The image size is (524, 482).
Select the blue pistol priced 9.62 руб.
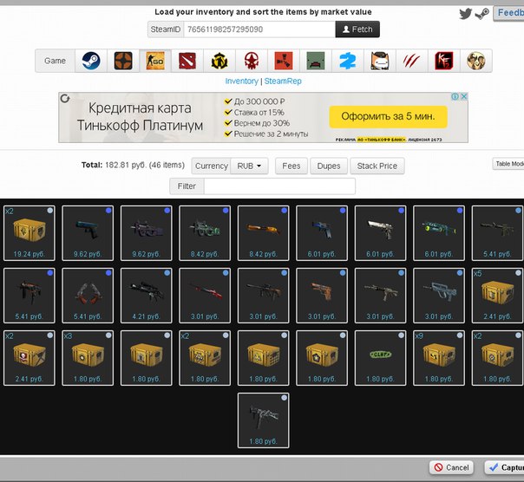click(88, 233)
